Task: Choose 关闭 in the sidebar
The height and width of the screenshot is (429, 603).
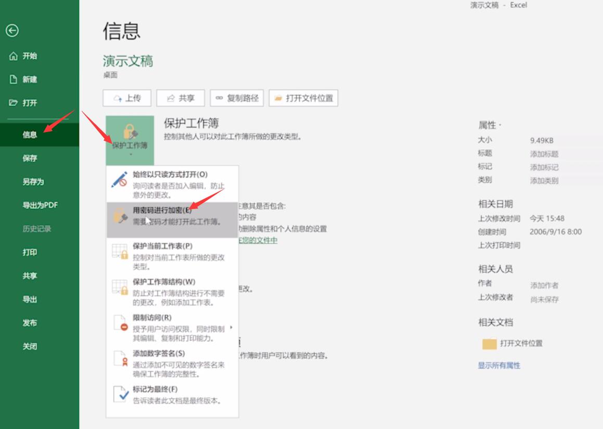Action: pyautogui.click(x=30, y=346)
